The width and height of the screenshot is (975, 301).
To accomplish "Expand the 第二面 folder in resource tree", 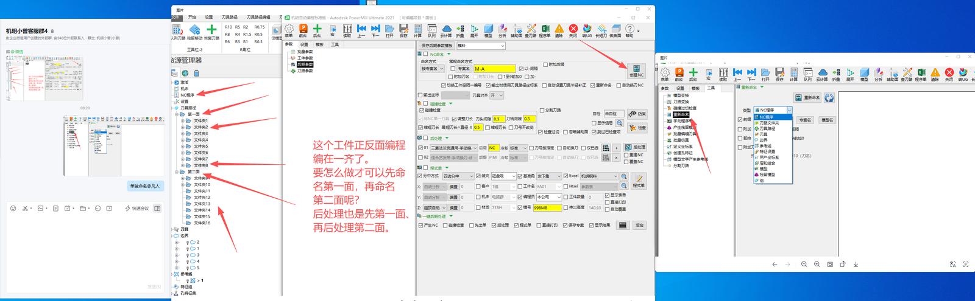I will 177,172.
